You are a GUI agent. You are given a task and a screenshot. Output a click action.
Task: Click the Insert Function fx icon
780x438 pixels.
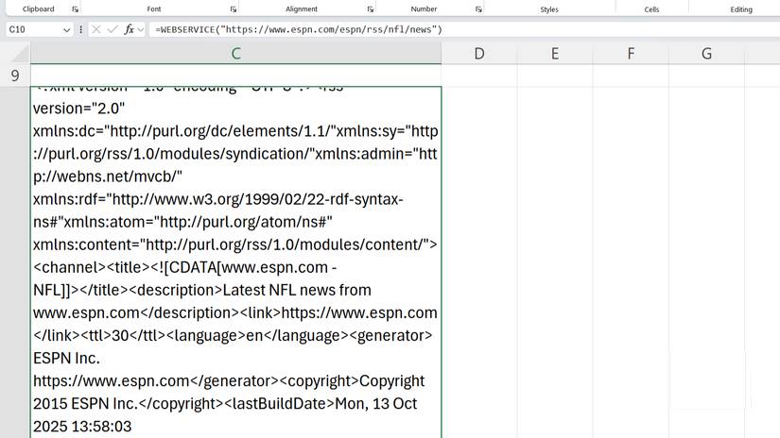pos(129,29)
